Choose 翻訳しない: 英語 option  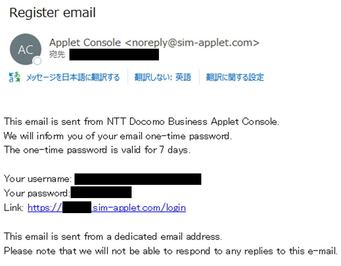163,78
